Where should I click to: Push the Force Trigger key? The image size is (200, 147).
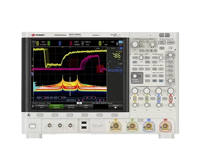coord(147,58)
